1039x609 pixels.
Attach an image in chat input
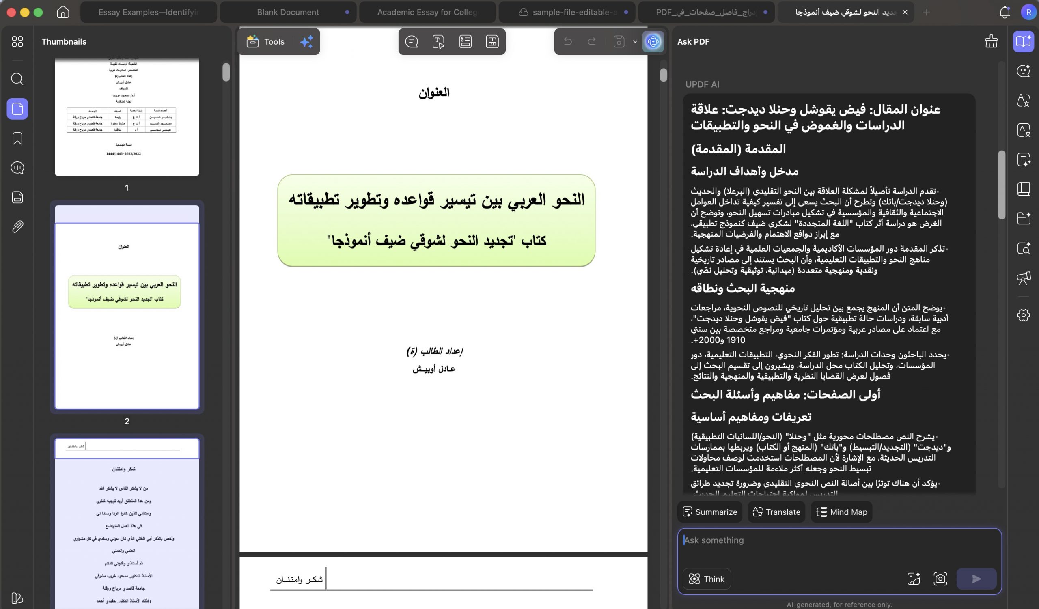[914, 579]
